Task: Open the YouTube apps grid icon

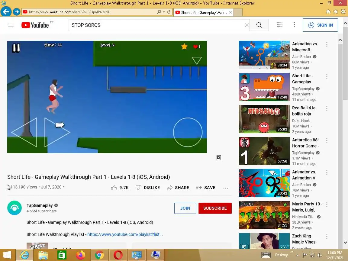Action: click(280, 25)
